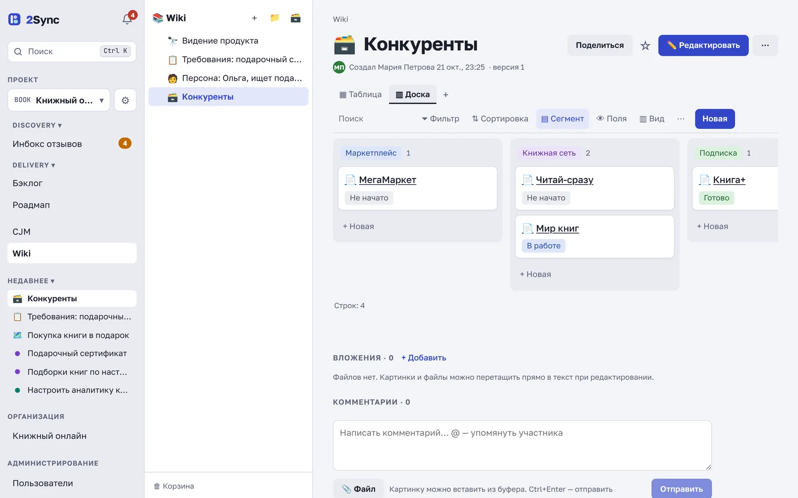Add new card in Маркетплейс column
The width and height of the screenshot is (798, 498).
coord(358,226)
